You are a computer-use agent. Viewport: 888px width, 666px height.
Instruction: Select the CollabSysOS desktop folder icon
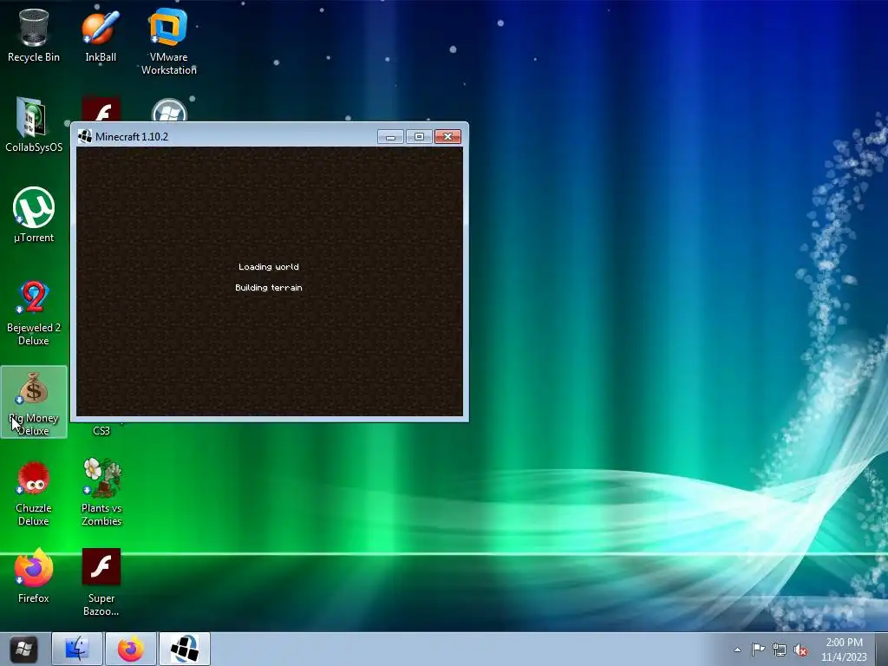click(34, 125)
